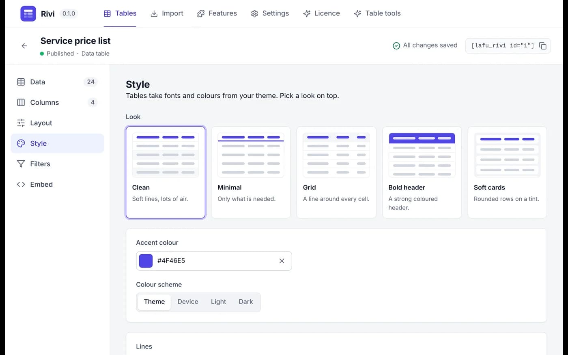This screenshot has height=355, width=568.
Task: Open the Embed section
Action: [x=57, y=184]
